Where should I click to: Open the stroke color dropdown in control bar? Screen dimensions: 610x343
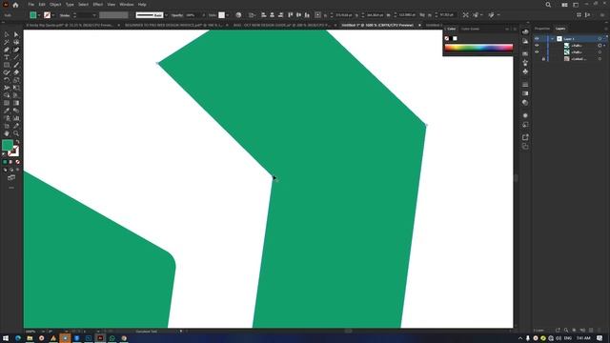[x=53, y=15]
